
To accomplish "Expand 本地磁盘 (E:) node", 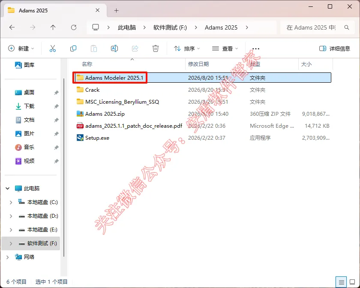I will [x=11, y=230].
